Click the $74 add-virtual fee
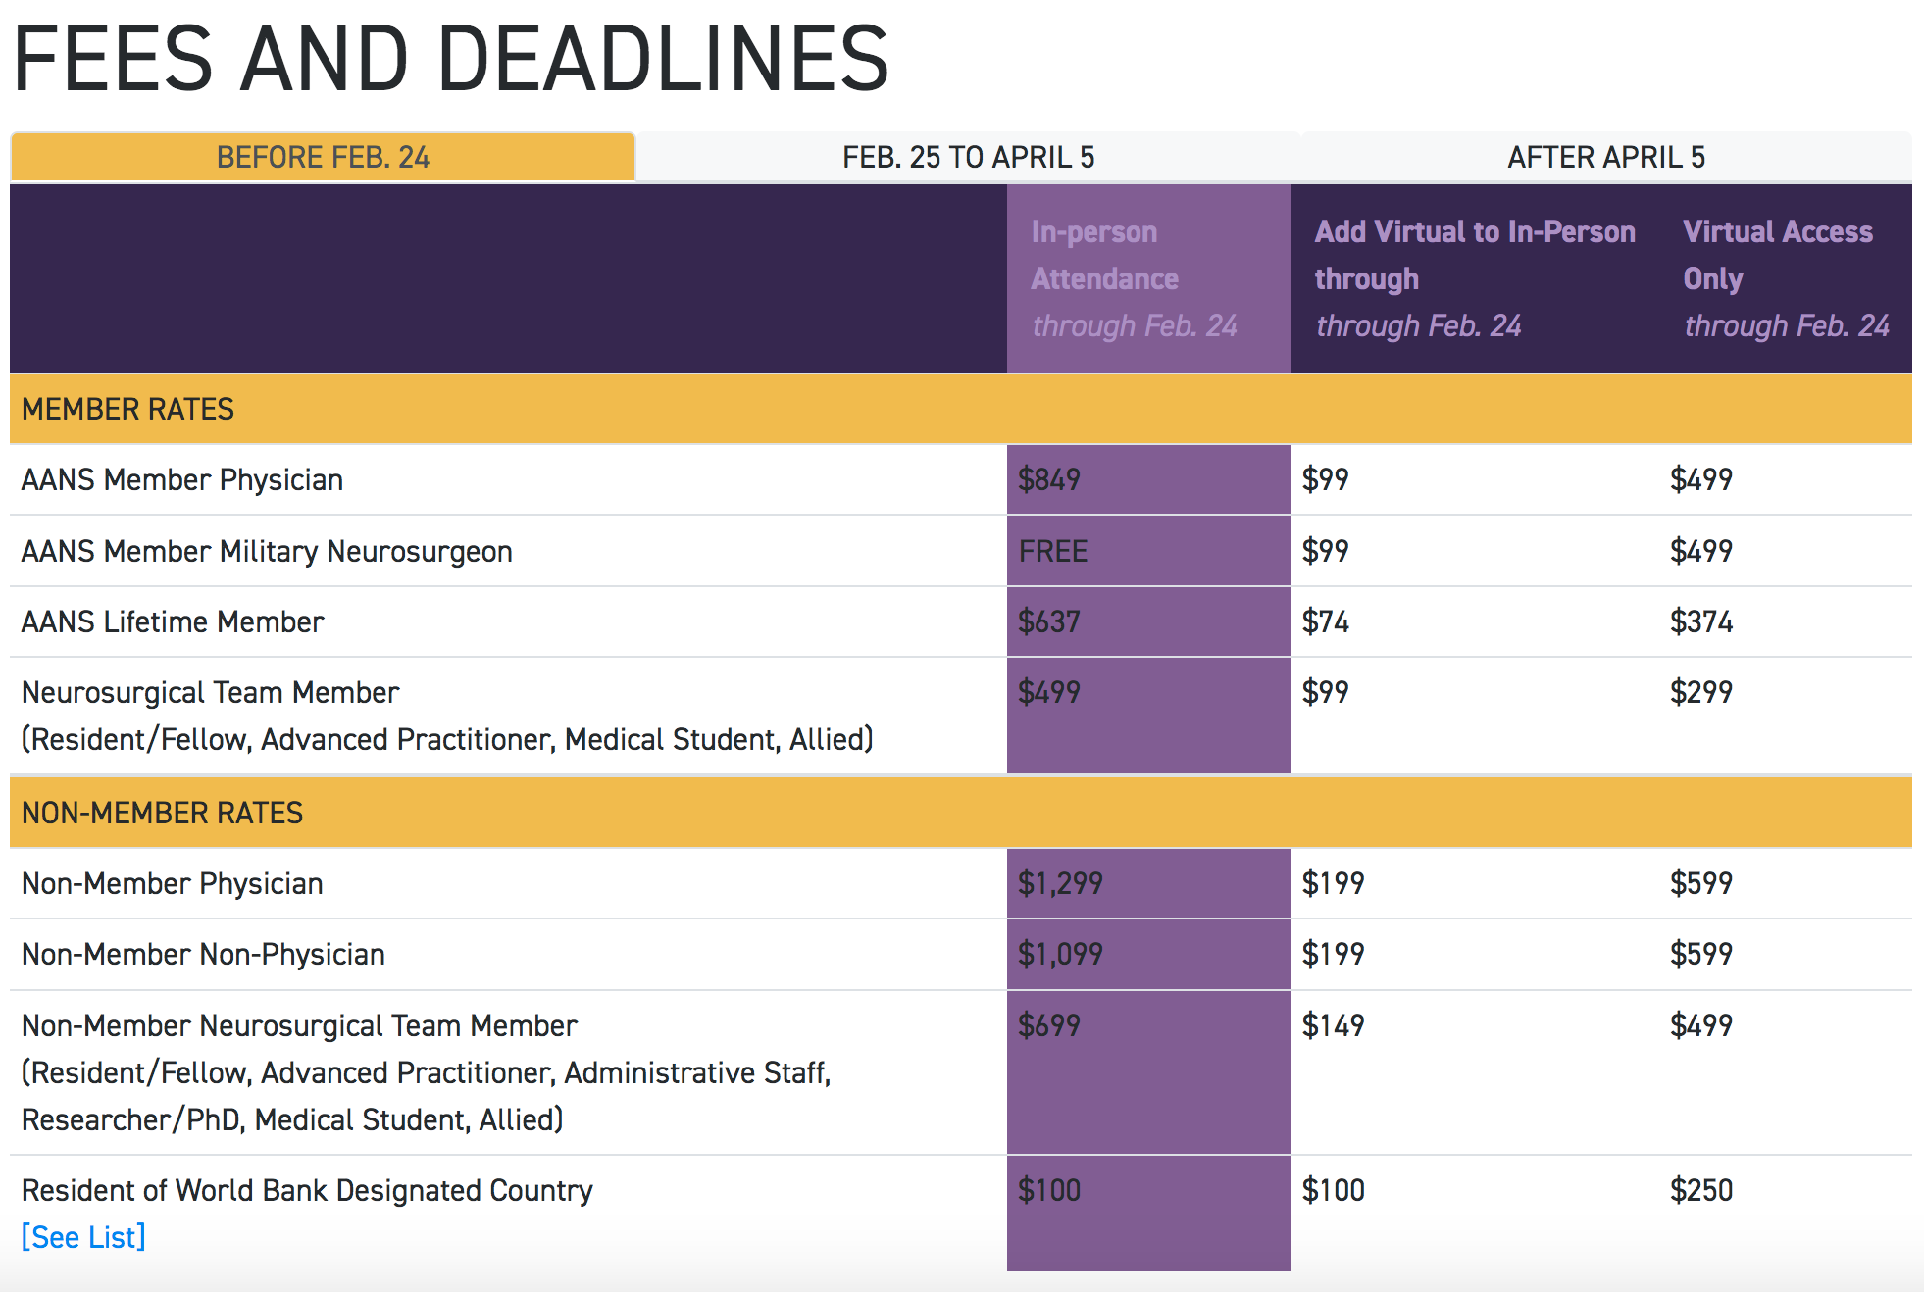The height and width of the screenshot is (1292, 1924). click(1326, 622)
